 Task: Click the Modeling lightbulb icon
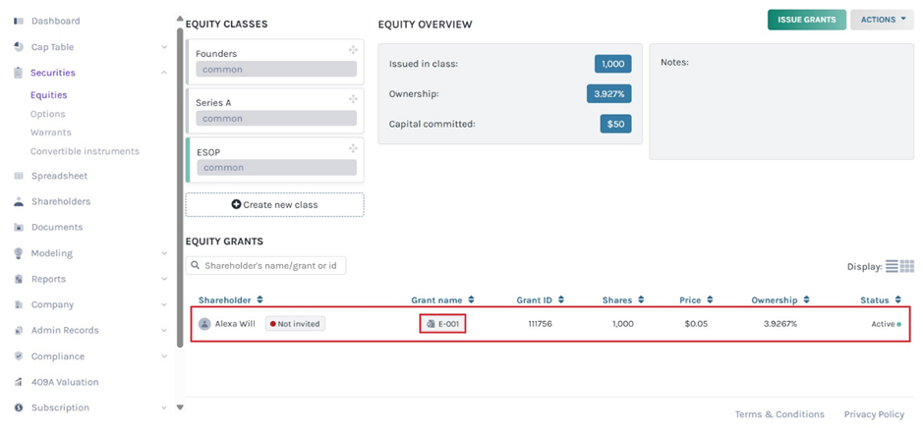[x=19, y=253]
